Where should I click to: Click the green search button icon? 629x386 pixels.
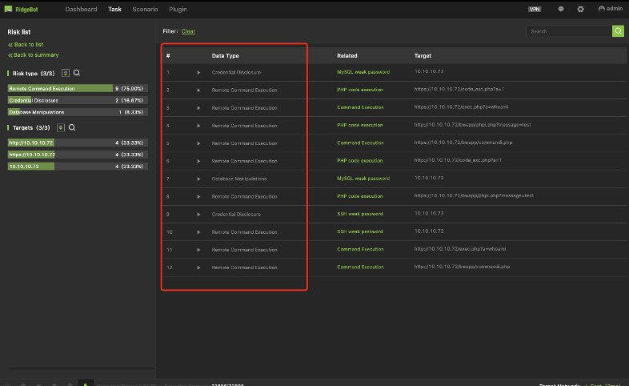click(x=618, y=31)
